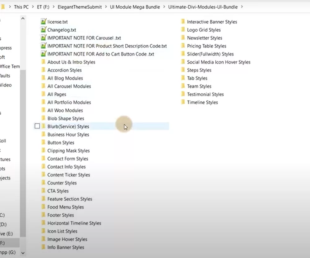This screenshot has width=310, height=258.
Task: Click the Clipping Mask Styles folder icon
Action: (x=43, y=150)
